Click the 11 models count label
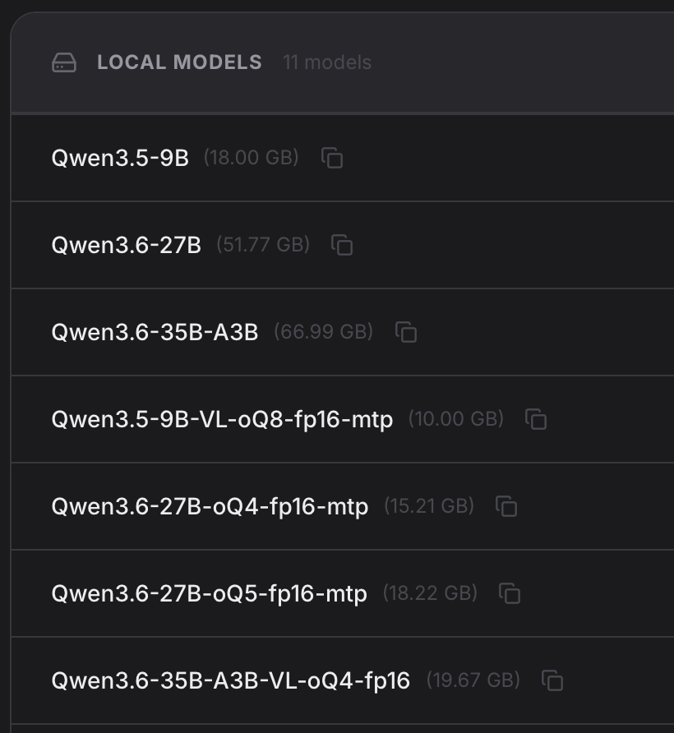Viewport: 674px width, 733px height. [x=327, y=62]
